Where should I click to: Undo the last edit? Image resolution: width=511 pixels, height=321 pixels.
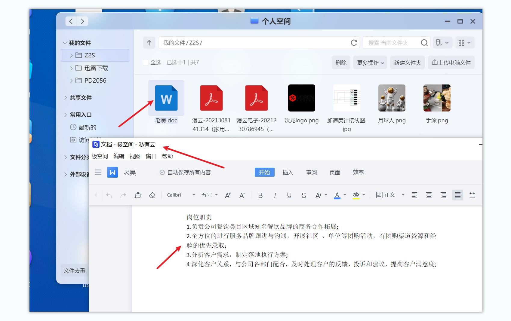(109, 195)
